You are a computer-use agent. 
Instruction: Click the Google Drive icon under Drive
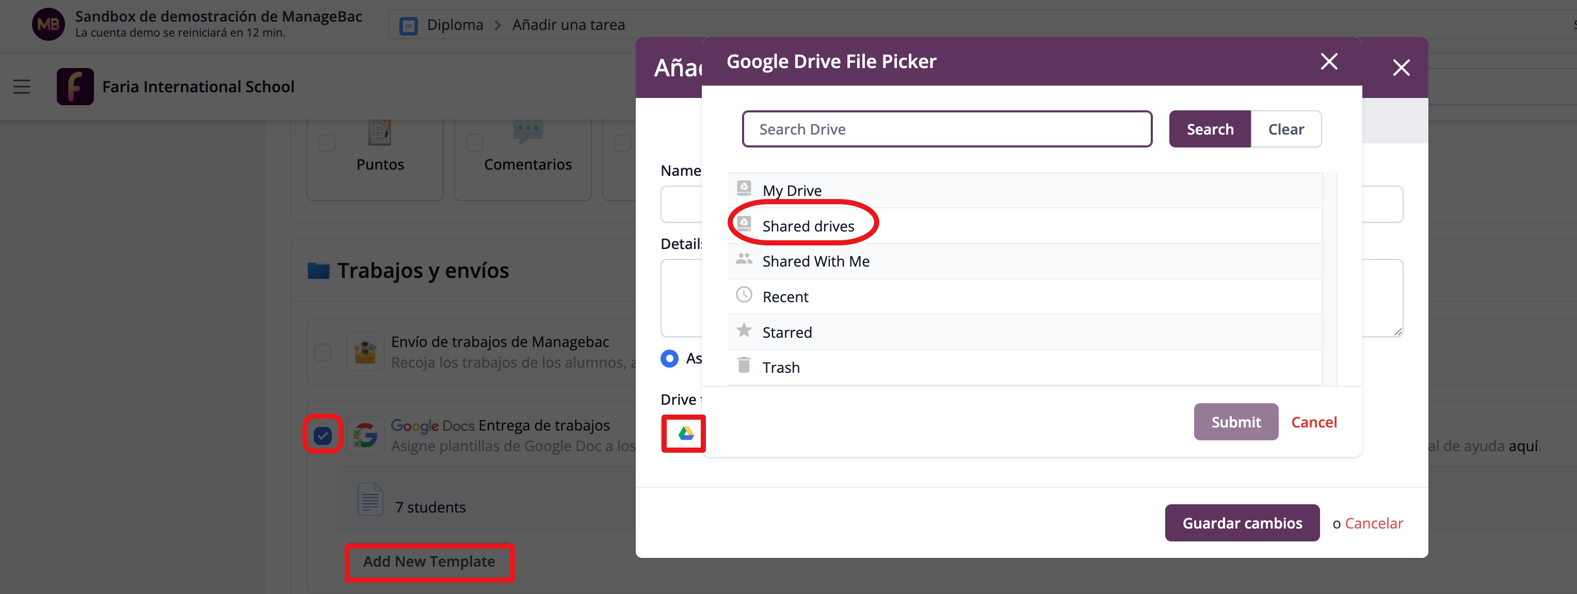point(685,433)
